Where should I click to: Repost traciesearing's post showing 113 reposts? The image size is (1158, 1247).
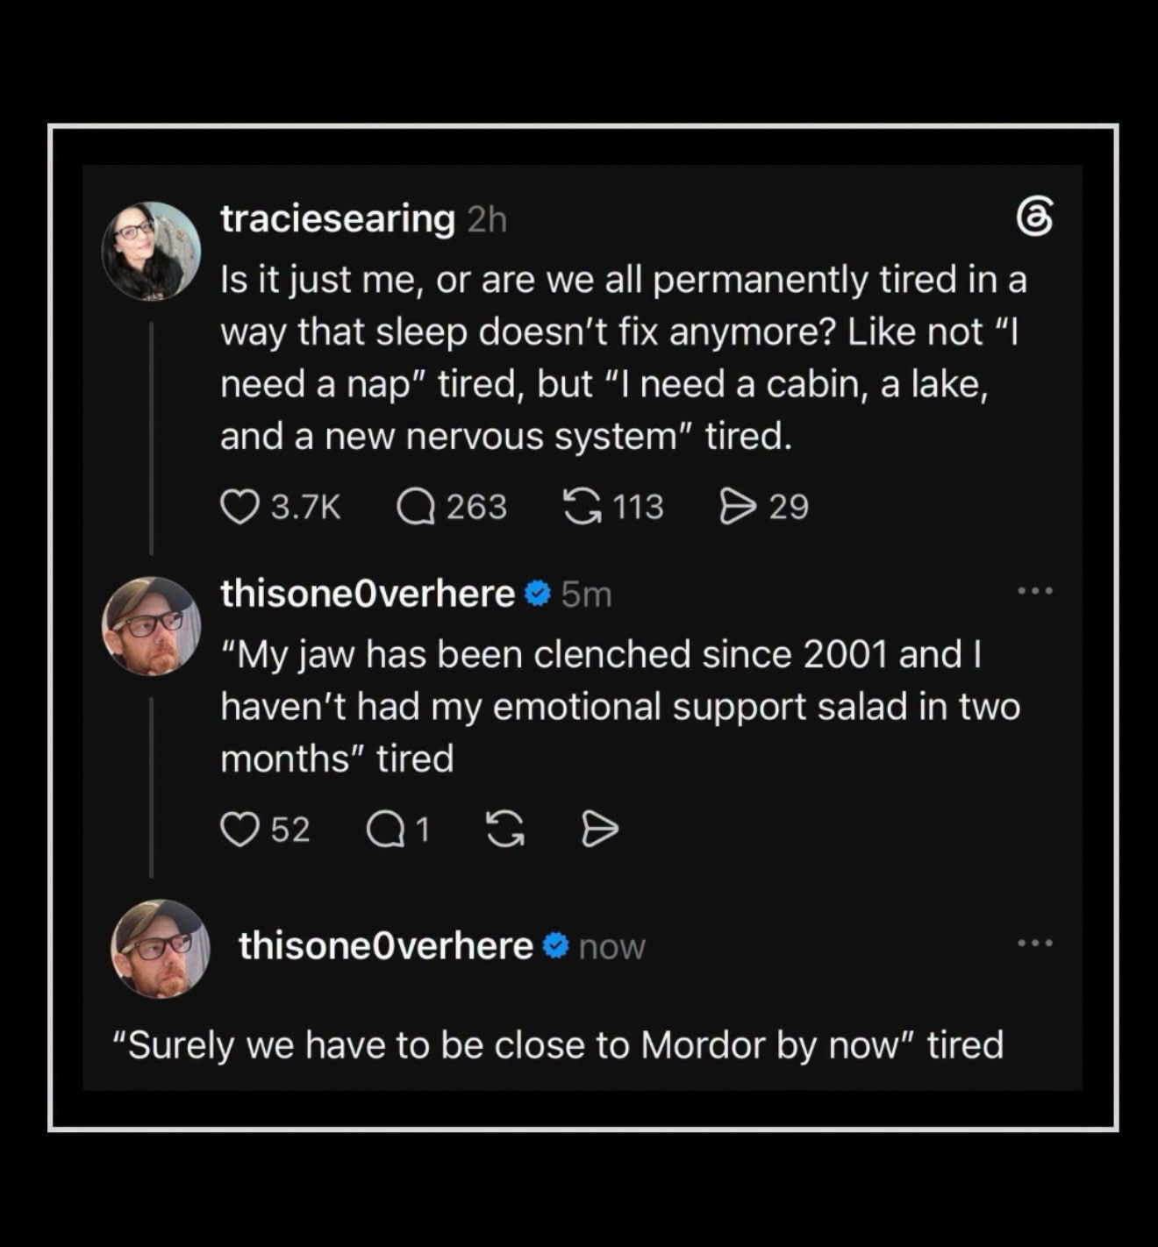[x=582, y=507]
